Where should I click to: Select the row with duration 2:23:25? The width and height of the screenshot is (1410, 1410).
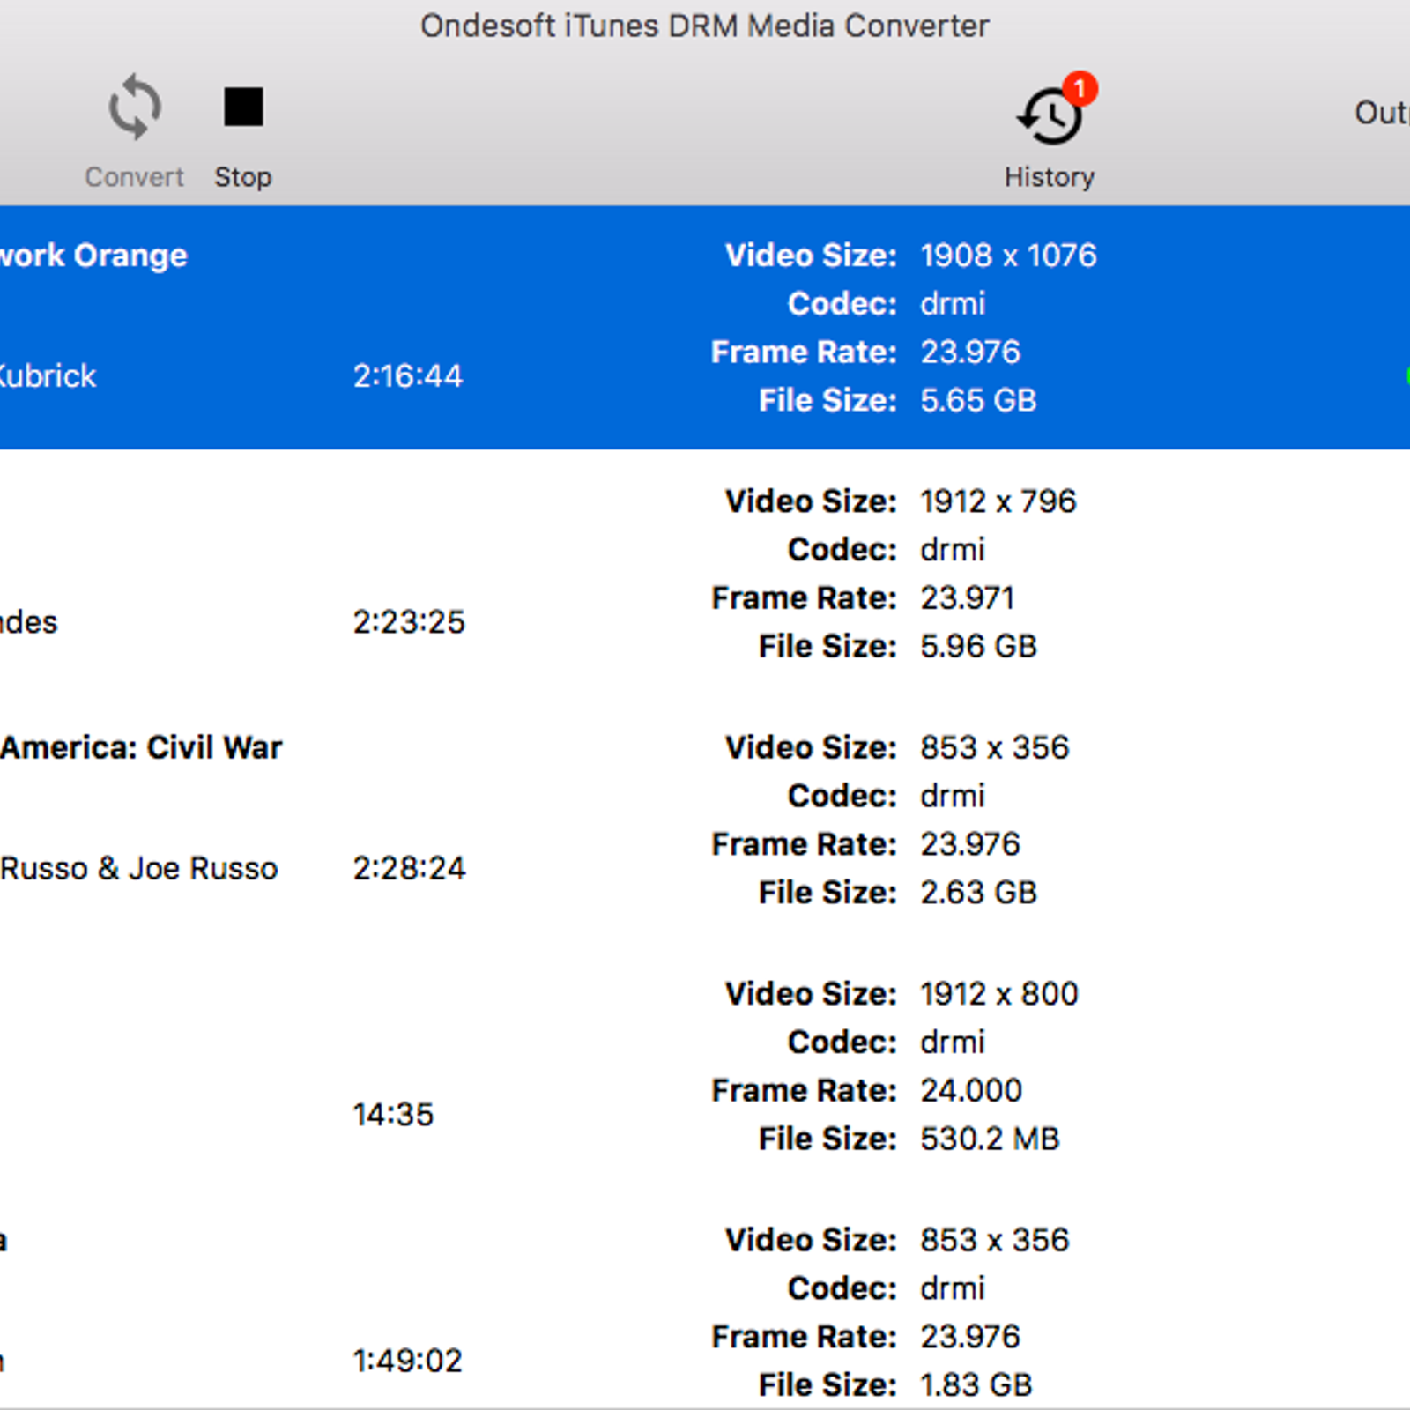pos(705,574)
